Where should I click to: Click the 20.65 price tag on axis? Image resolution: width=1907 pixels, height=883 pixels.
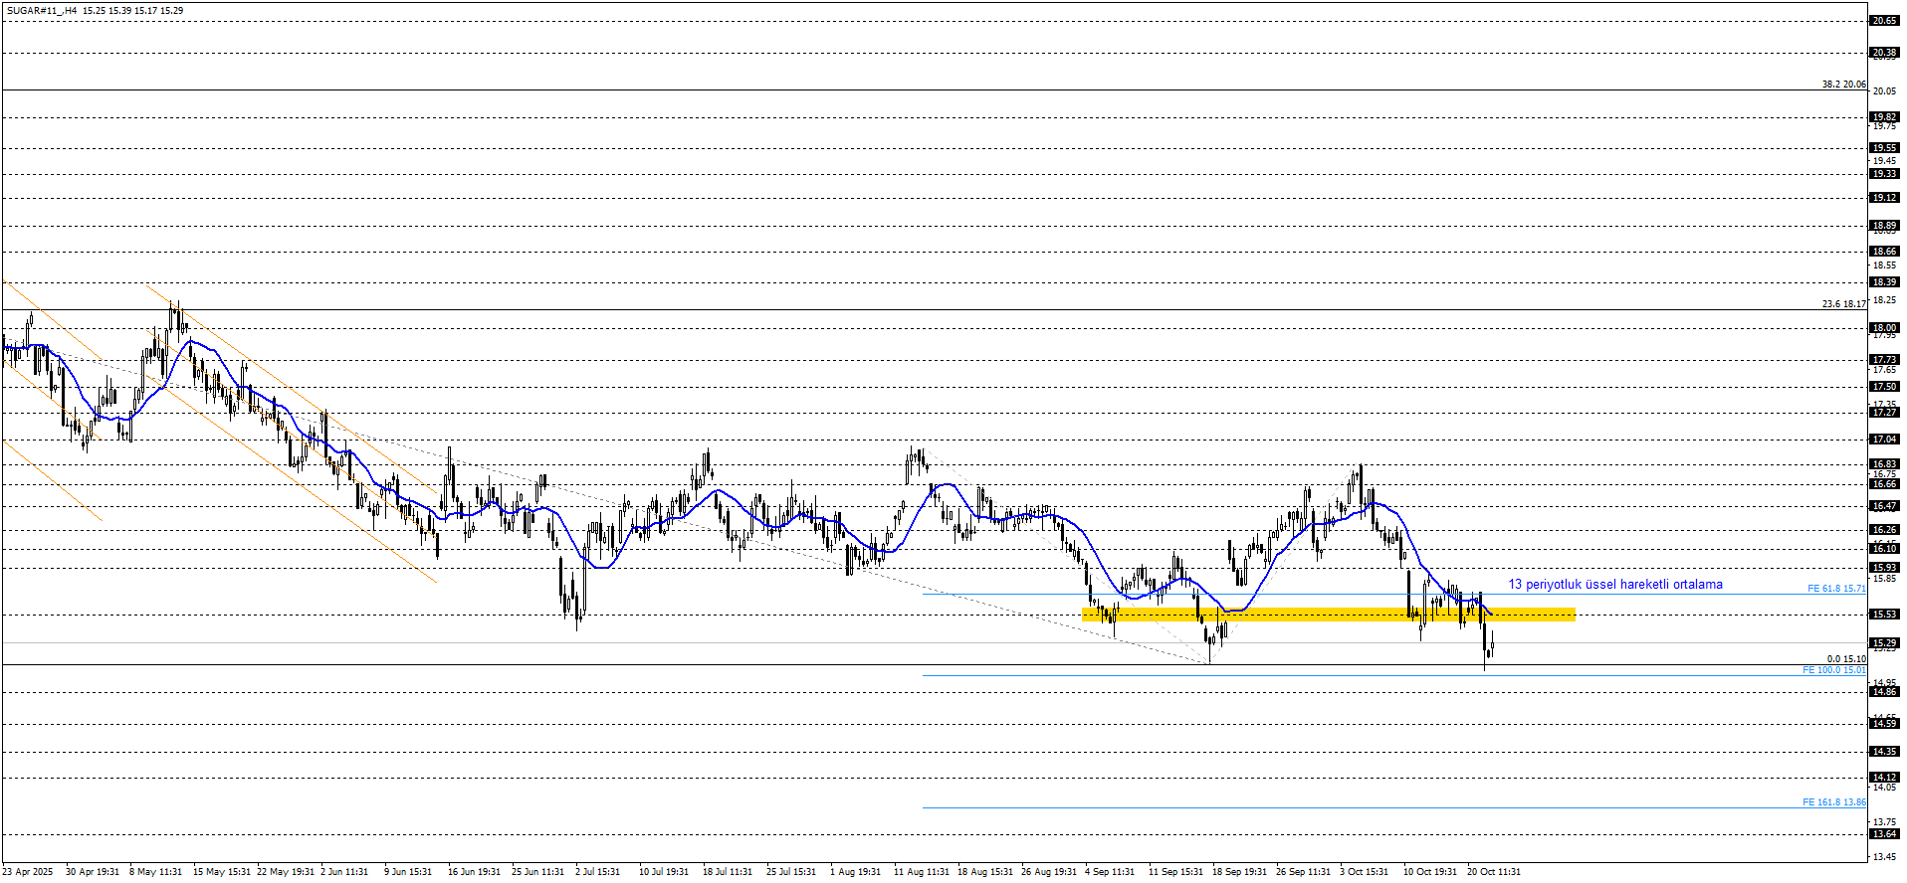click(x=1884, y=21)
